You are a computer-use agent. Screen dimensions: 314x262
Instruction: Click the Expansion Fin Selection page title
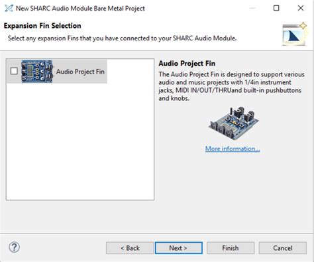pyautogui.click(x=42, y=26)
